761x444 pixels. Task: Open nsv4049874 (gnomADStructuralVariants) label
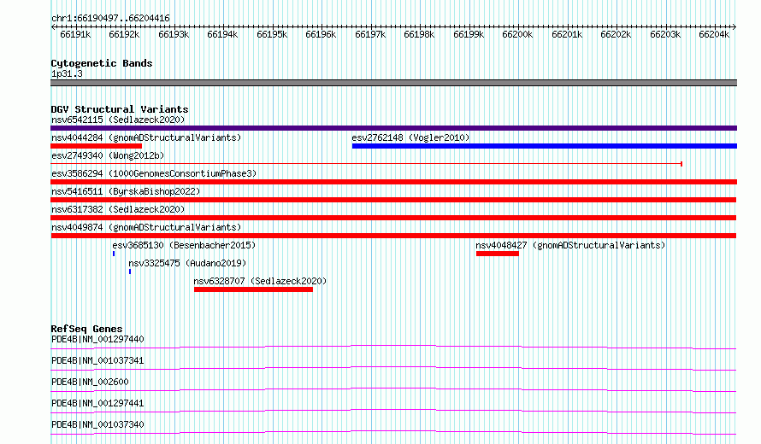[146, 227]
